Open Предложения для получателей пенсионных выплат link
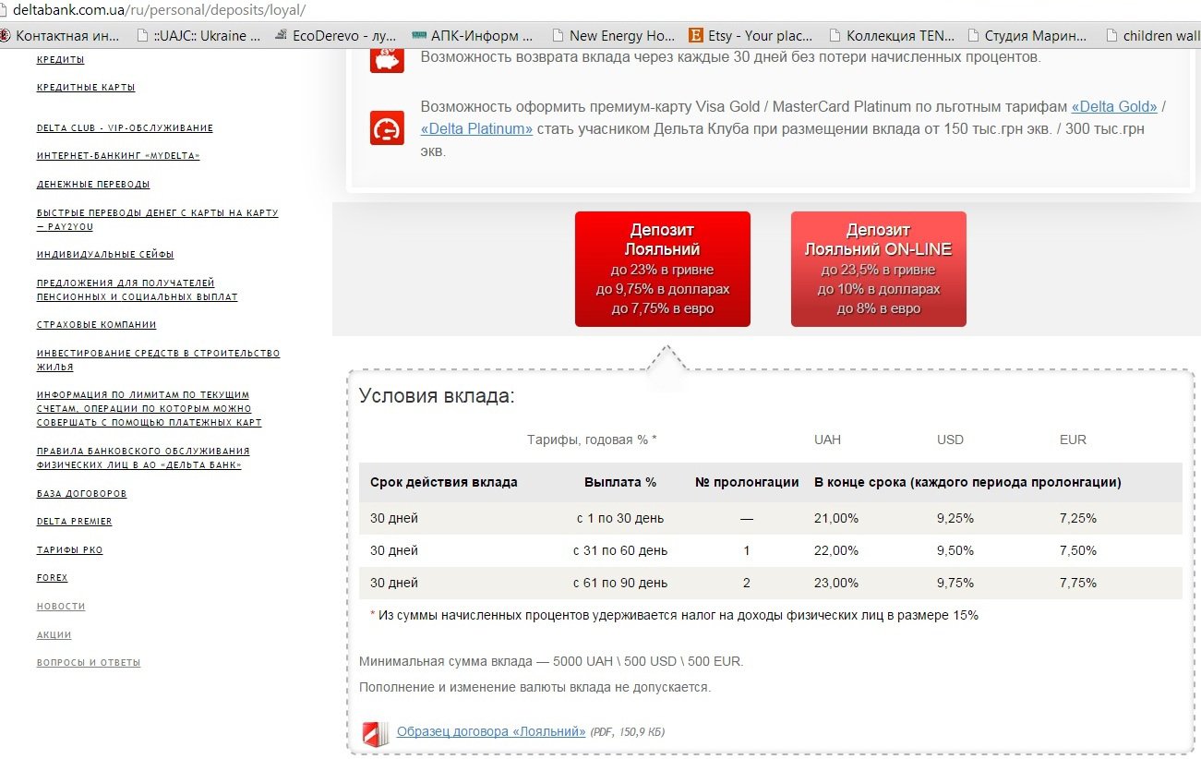Image resolution: width=1201 pixels, height=759 pixels. [x=138, y=290]
